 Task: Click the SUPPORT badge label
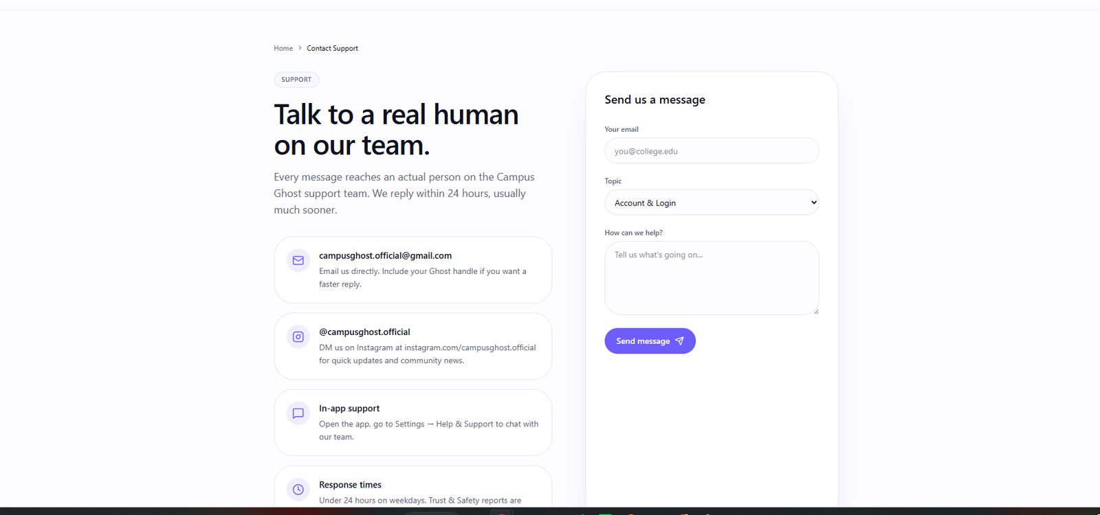pyautogui.click(x=296, y=80)
